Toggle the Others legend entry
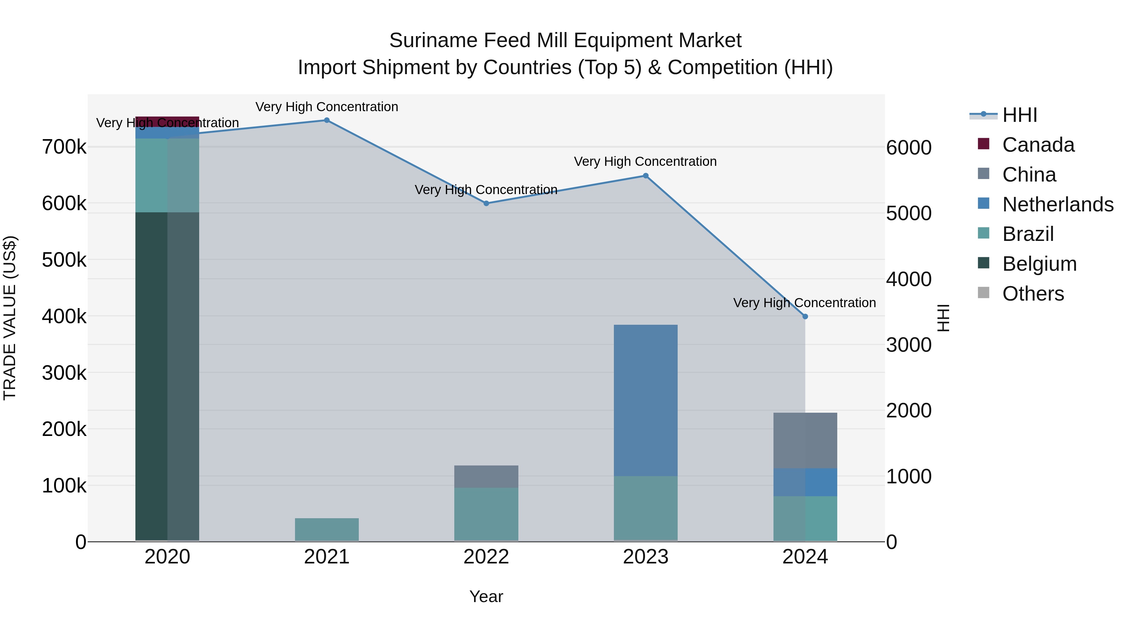 pos(1021,294)
